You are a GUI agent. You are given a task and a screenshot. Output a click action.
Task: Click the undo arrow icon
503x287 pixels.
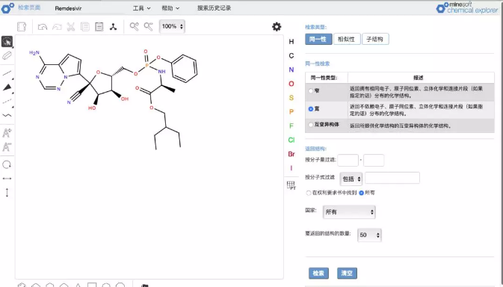point(43,27)
